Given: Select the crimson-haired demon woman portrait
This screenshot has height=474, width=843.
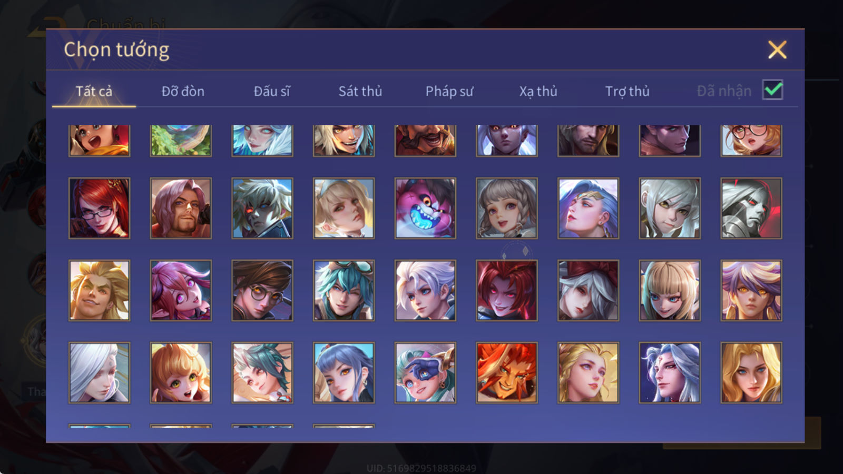Looking at the screenshot, I should coord(507,290).
